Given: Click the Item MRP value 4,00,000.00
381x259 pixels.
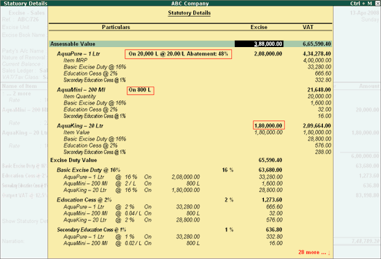Looking at the screenshot, I should pyautogui.click(x=317, y=60).
